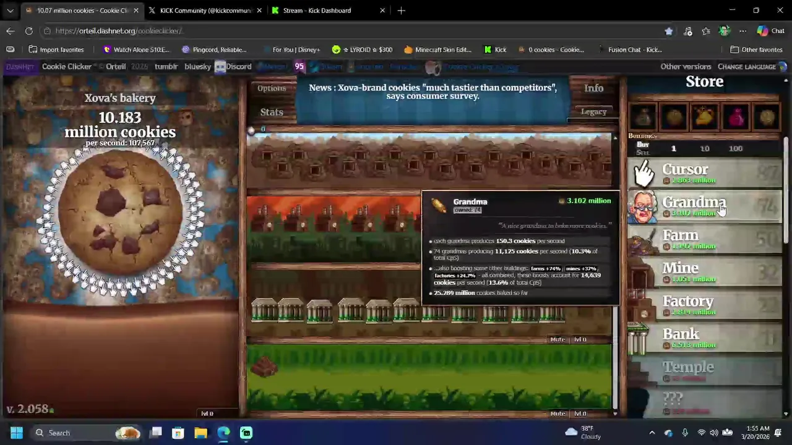Open the Legacy ascension button

tap(593, 112)
